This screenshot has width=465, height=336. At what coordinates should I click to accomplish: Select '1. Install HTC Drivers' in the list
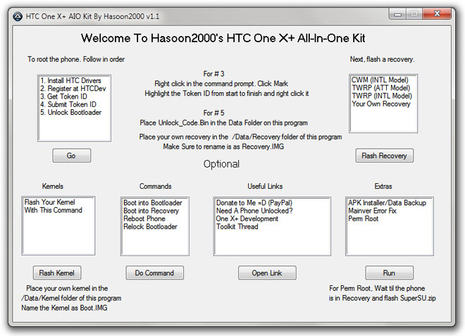point(70,80)
